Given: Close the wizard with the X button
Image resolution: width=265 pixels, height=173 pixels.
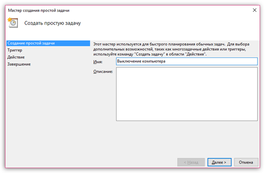Looking at the screenshot, I should pos(254,10).
